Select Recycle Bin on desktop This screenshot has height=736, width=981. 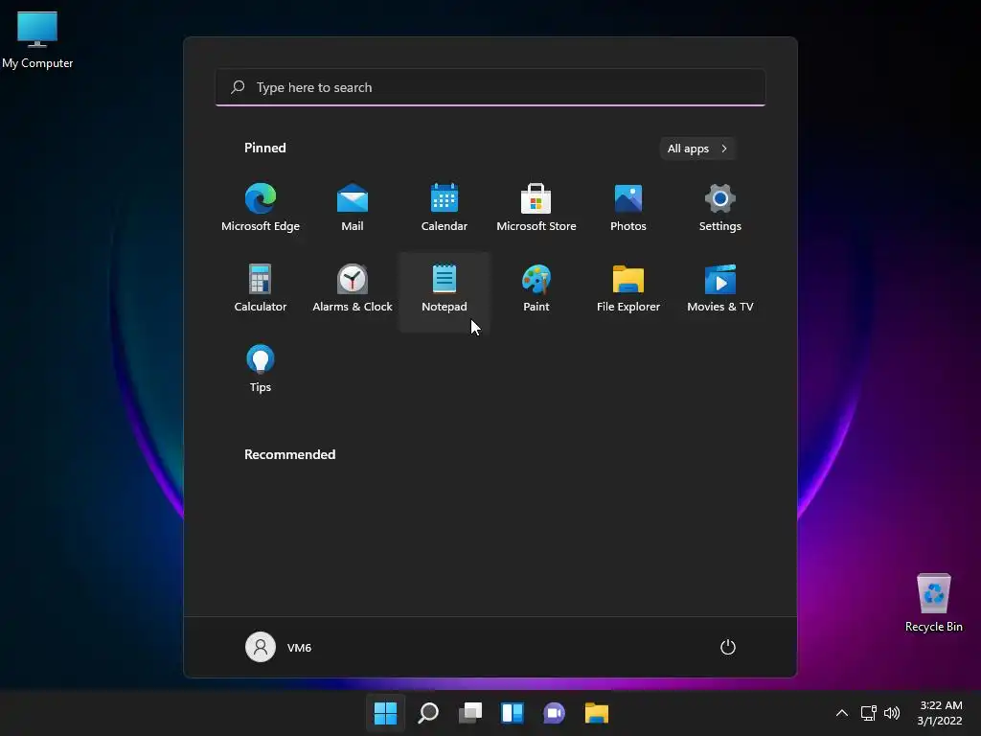point(933,604)
